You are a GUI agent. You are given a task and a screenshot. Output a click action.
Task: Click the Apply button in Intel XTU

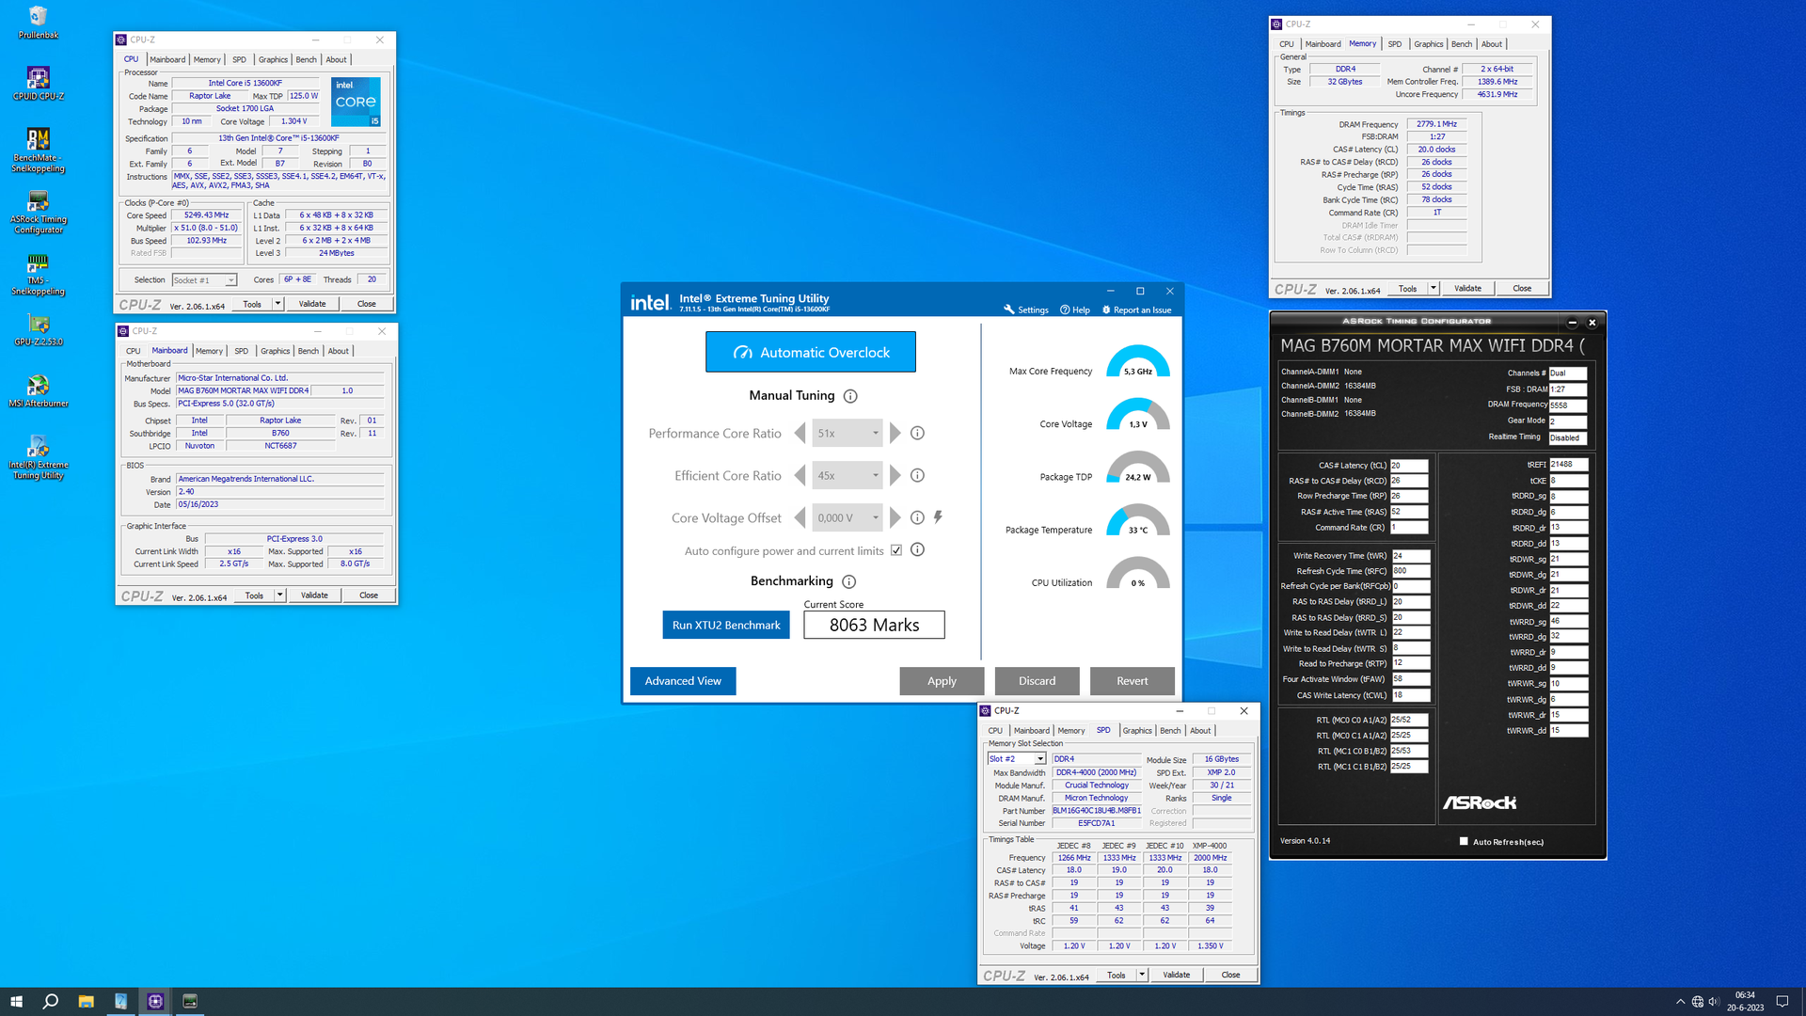coord(942,681)
